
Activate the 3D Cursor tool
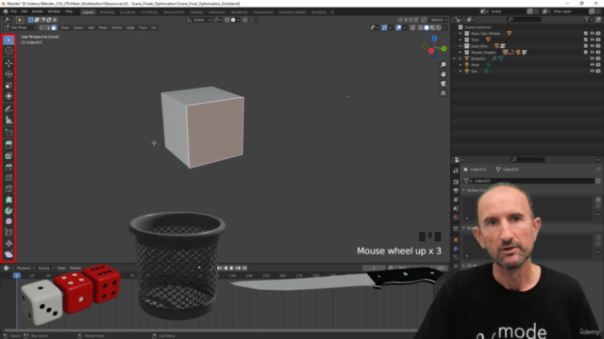tap(8, 51)
